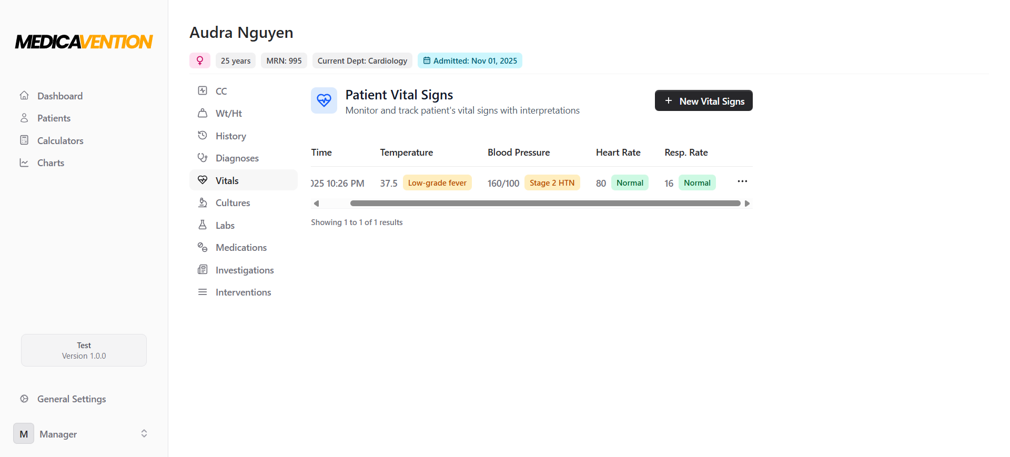Select the CC icon in patient menu
1010x457 pixels.
(x=203, y=90)
